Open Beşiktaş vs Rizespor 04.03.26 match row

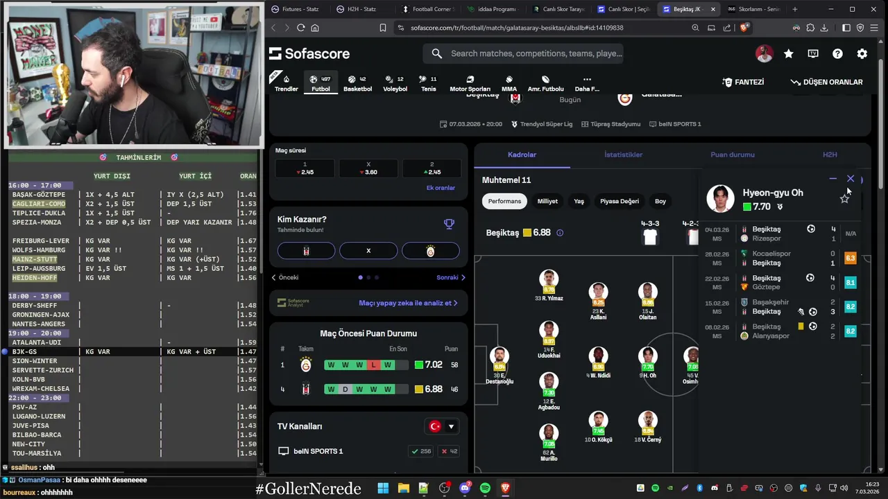780,234
